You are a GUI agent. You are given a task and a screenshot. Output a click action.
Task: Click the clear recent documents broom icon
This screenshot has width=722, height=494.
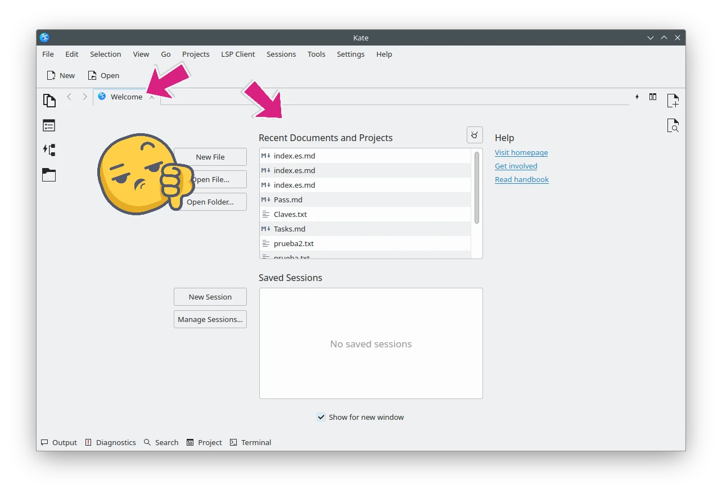click(x=475, y=135)
